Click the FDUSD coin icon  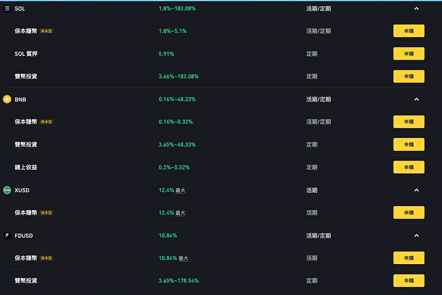(x=7, y=235)
